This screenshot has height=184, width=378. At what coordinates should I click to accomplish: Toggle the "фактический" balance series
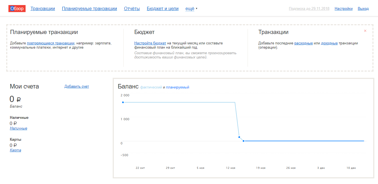tap(151, 87)
